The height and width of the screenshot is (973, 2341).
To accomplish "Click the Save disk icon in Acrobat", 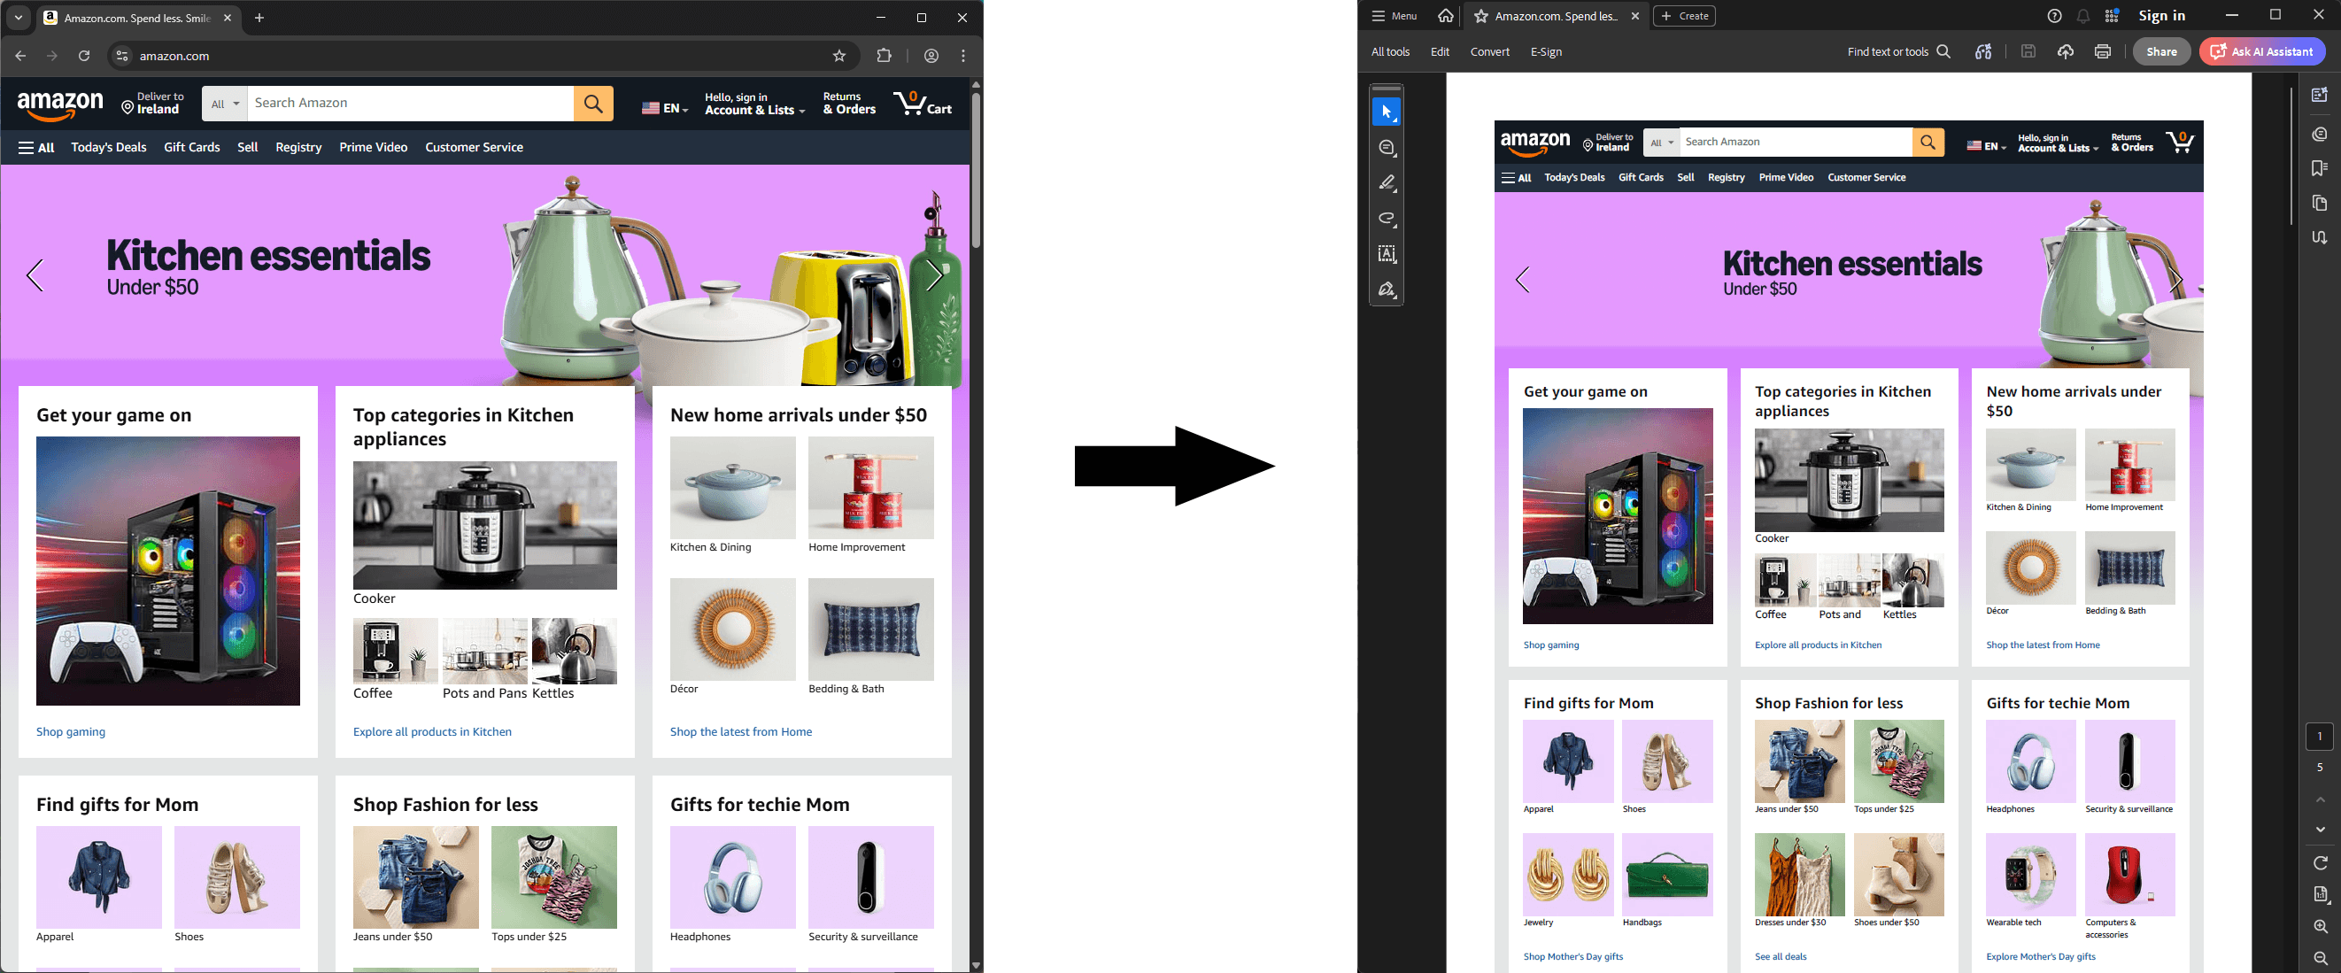I will click(2028, 51).
